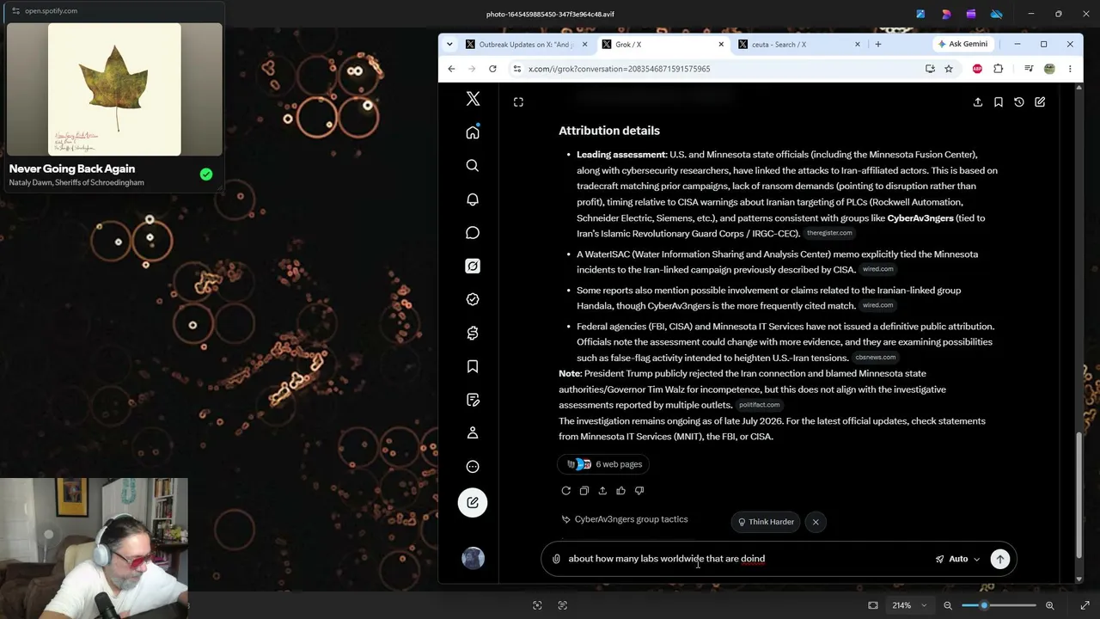
Task: Click the Never Going Back Again album art
Action: [x=114, y=89]
